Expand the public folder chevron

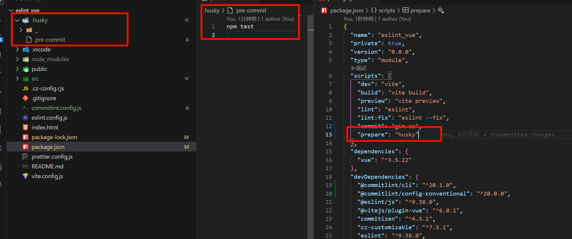pyautogui.click(x=17, y=69)
